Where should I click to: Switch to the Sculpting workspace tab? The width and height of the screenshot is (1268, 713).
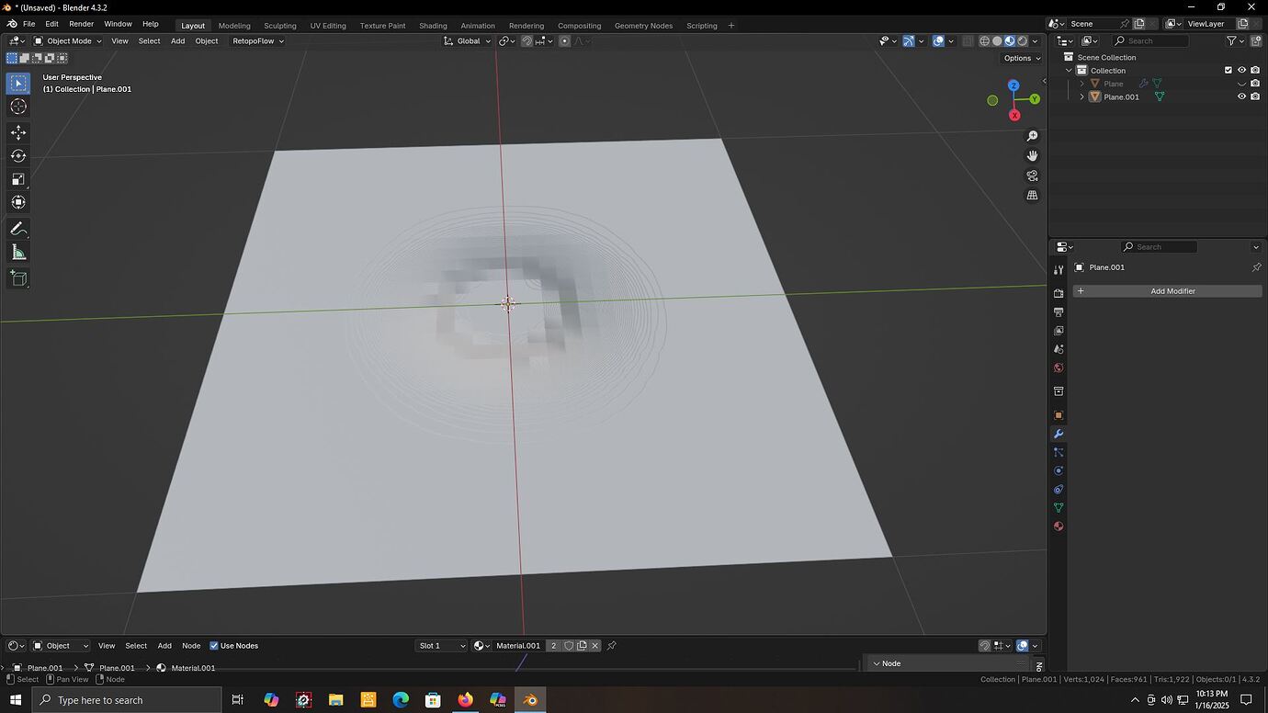point(280,26)
